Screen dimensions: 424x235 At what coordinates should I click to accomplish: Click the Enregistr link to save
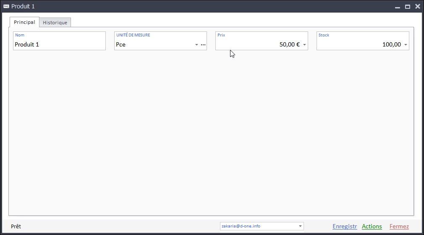pos(345,226)
